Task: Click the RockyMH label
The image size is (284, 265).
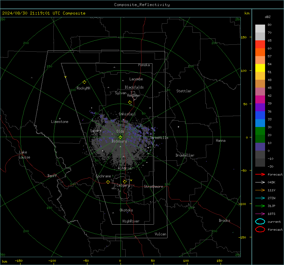Action: click(83, 88)
